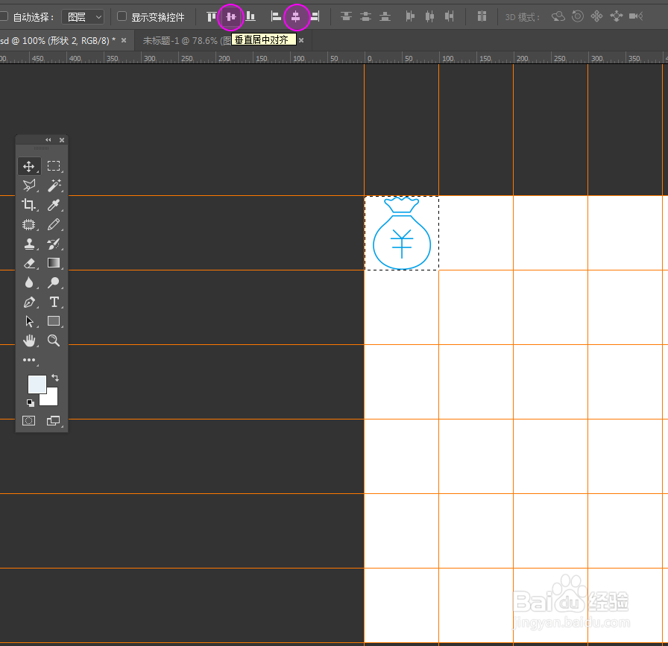668x646 pixels.
Task: Open the background color picker
Action: tap(52, 399)
